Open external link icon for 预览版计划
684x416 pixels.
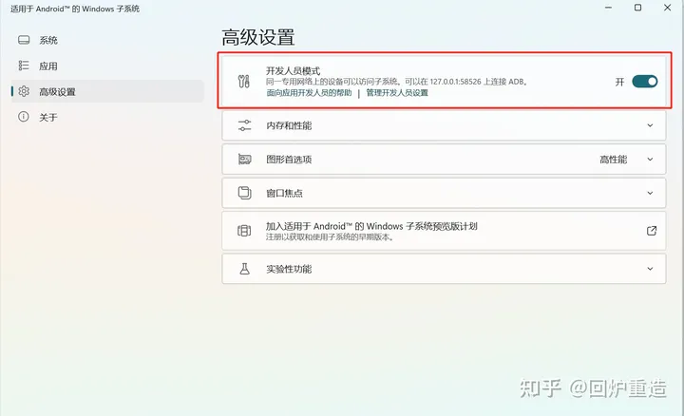click(x=652, y=231)
